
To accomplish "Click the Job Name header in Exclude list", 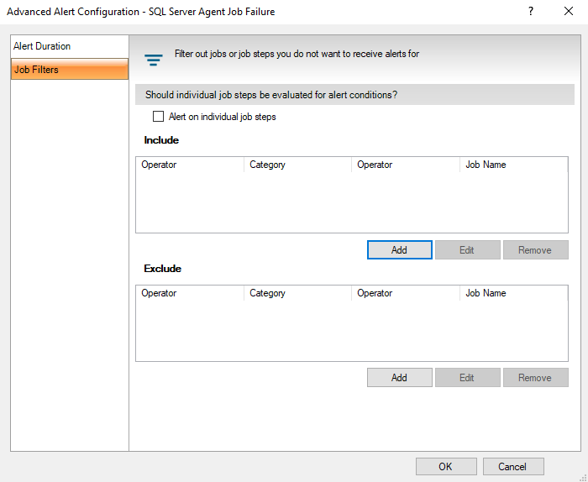I will [x=513, y=293].
